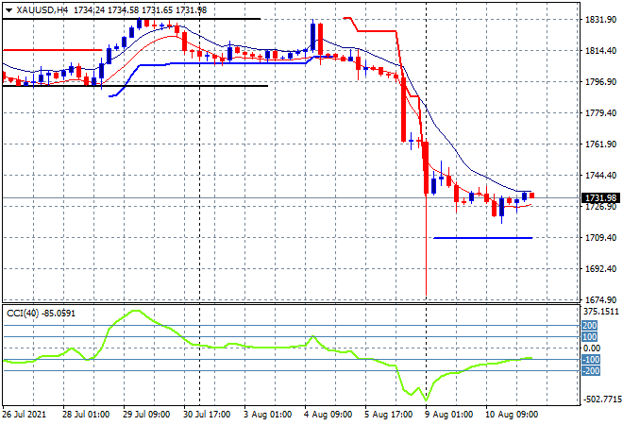This screenshot has height=425, width=623.
Task: Click the dropdown triangle beside XAUUSD,H4
Action: (8, 10)
